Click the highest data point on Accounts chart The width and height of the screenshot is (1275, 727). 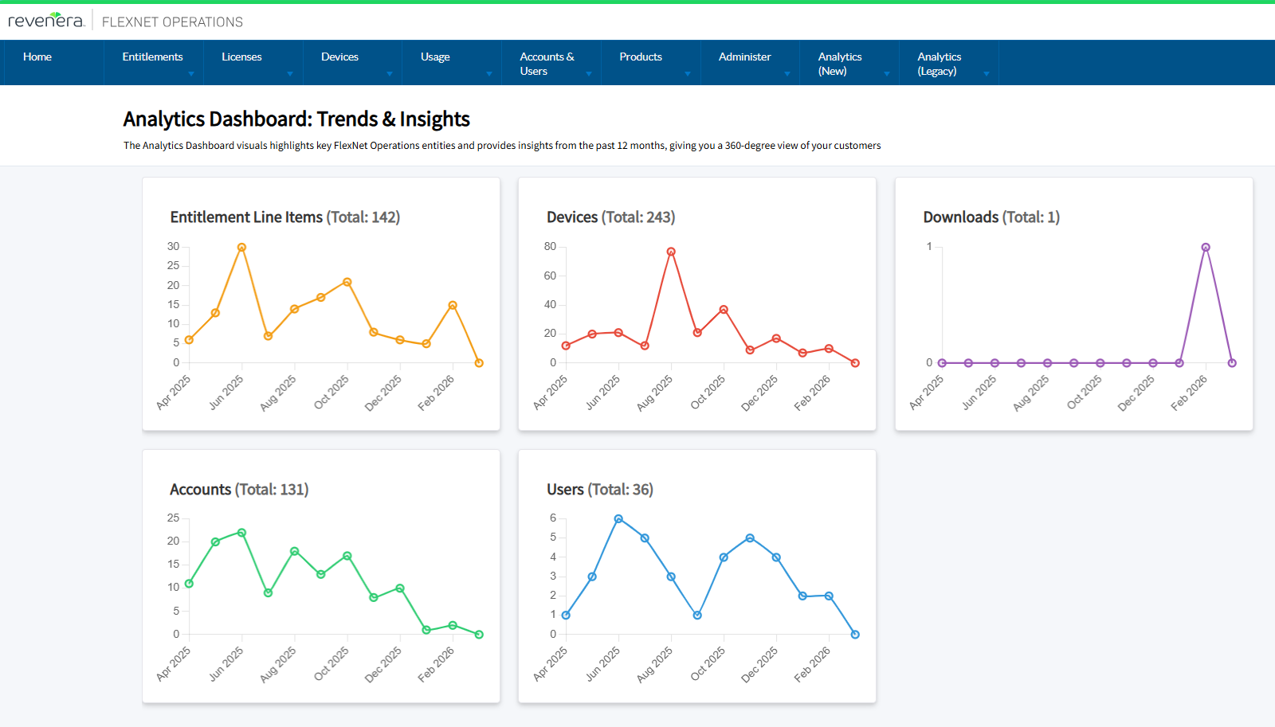click(x=241, y=531)
